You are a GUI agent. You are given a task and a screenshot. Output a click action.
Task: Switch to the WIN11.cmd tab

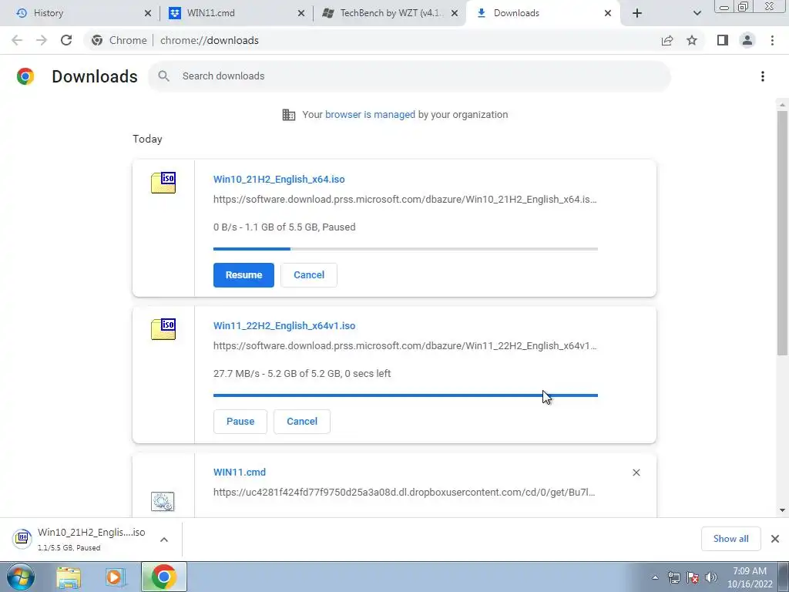coord(237,13)
